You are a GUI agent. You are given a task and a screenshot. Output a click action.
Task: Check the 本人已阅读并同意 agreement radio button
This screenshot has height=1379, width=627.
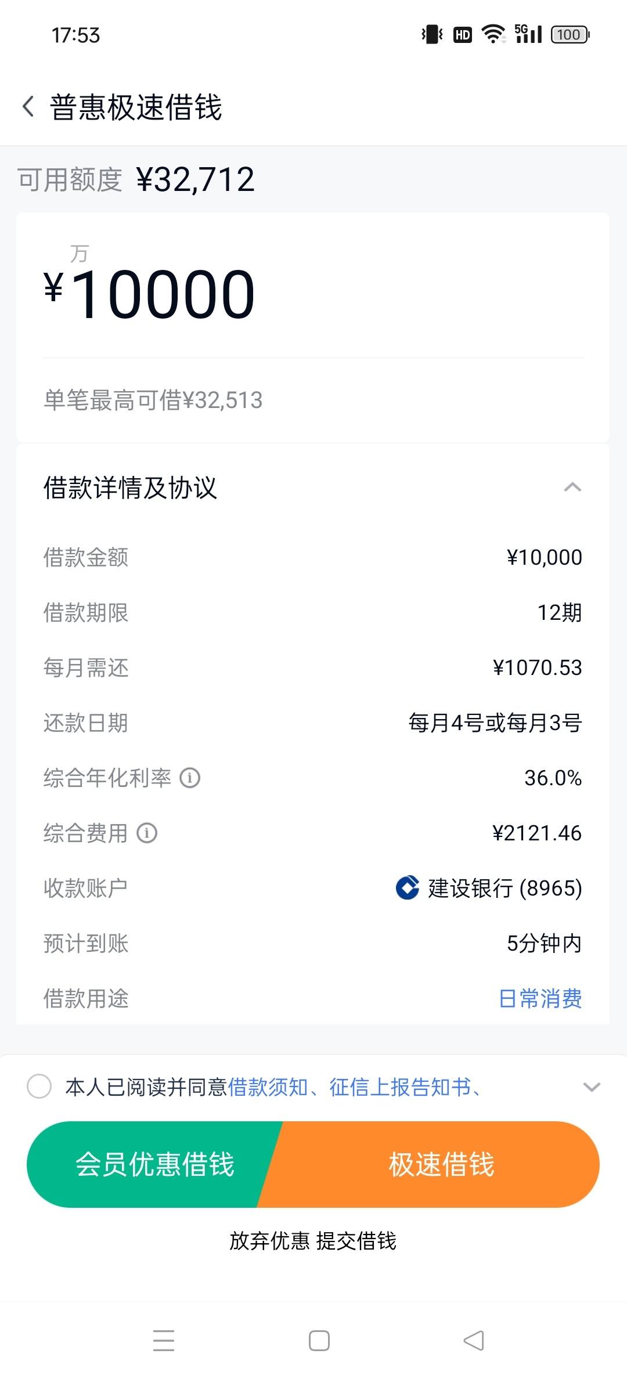(x=39, y=1086)
